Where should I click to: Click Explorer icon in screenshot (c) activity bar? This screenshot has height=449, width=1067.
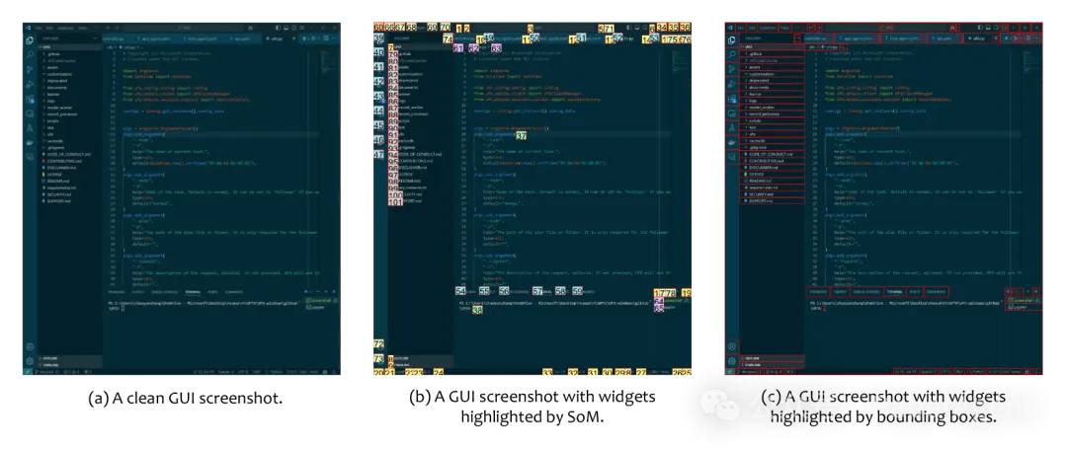[x=731, y=40]
